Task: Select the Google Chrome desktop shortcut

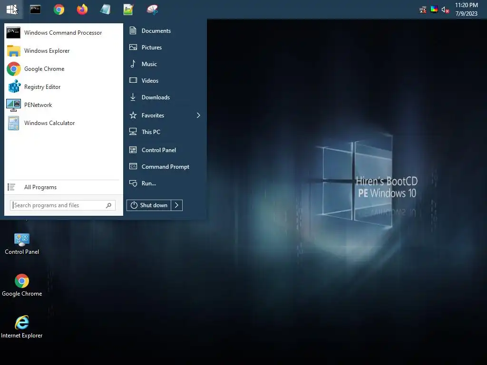Action: [x=22, y=285]
